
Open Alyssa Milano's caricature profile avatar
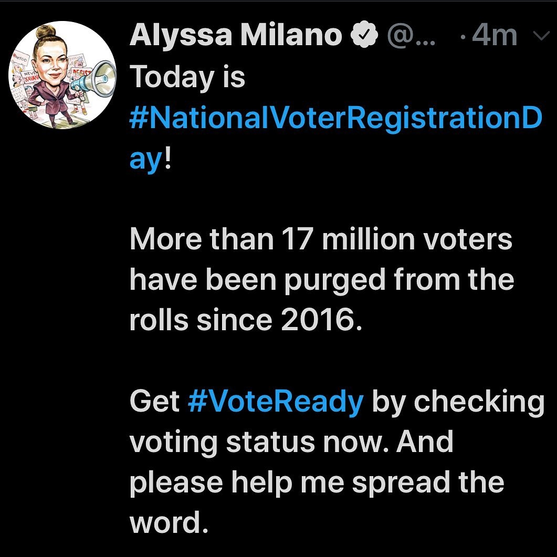coord(62,75)
